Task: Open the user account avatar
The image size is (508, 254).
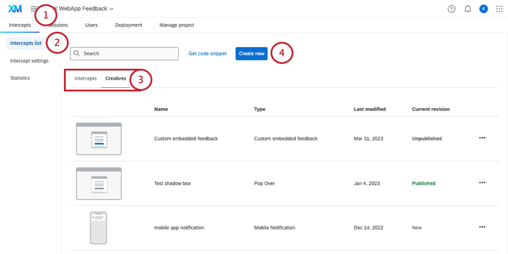Action: pyautogui.click(x=483, y=9)
